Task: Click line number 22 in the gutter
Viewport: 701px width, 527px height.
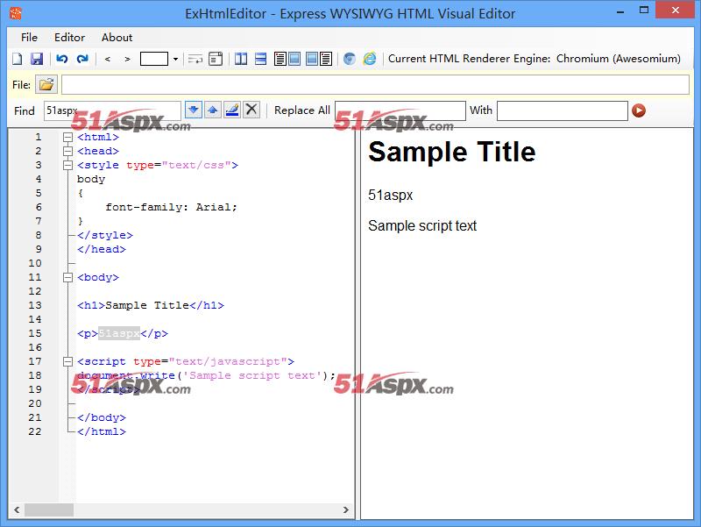Action: (x=34, y=431)
